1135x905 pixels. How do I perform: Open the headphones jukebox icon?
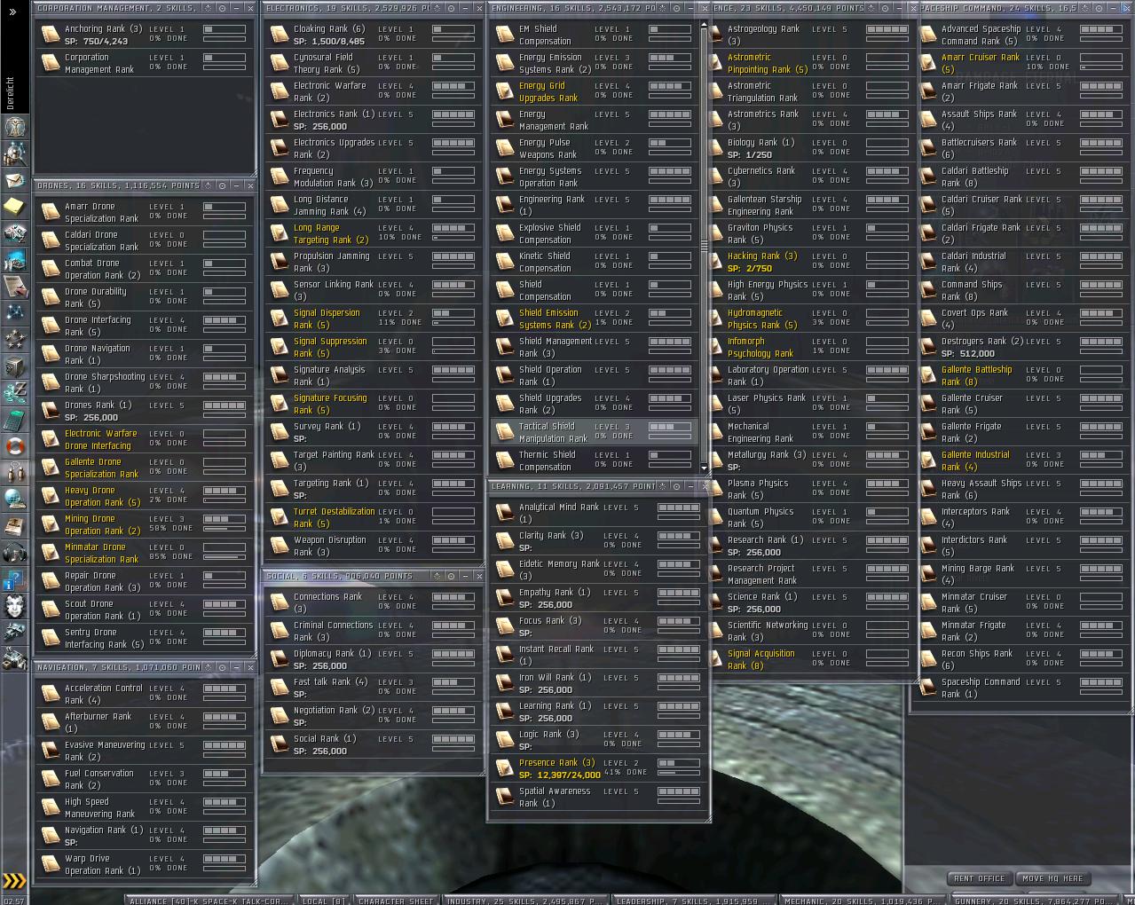[14, 553]
